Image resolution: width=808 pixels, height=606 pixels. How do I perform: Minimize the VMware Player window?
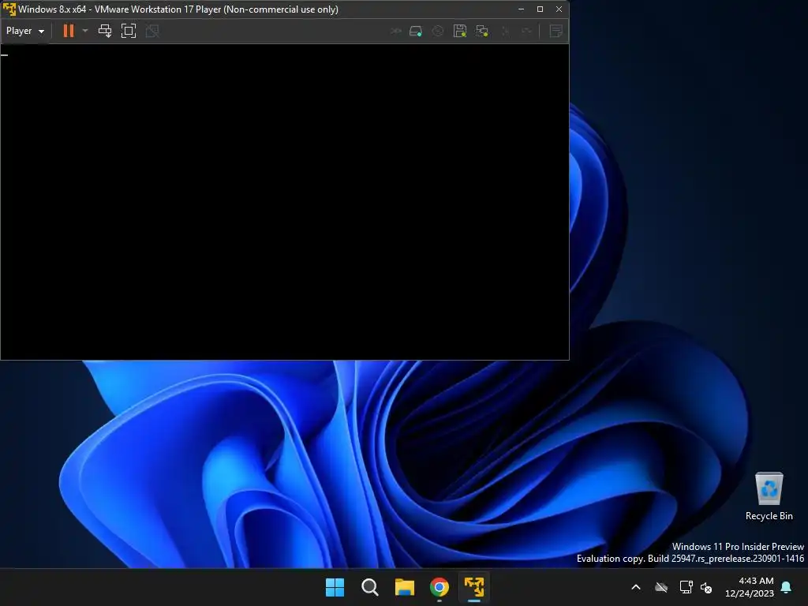(521, 9)
